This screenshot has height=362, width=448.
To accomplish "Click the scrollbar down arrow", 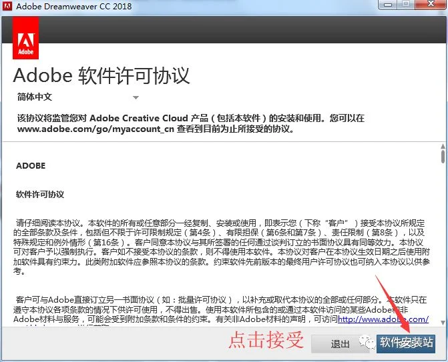I will coord(443,323).
